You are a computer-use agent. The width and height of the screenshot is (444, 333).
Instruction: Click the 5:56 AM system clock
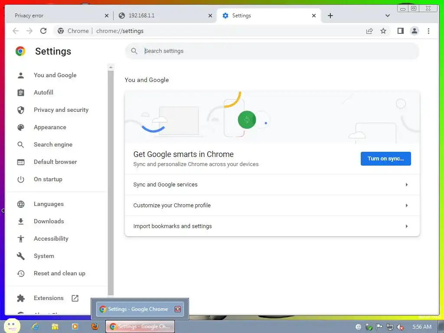[x=422, y=327]
